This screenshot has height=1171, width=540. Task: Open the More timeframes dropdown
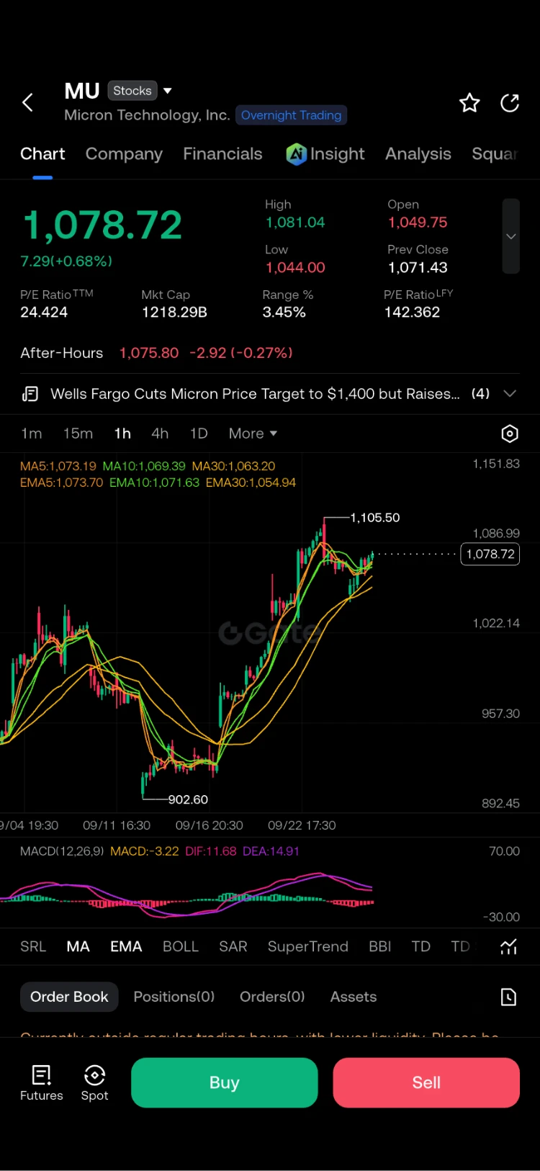pyautogui.click(x=253, y=434)
